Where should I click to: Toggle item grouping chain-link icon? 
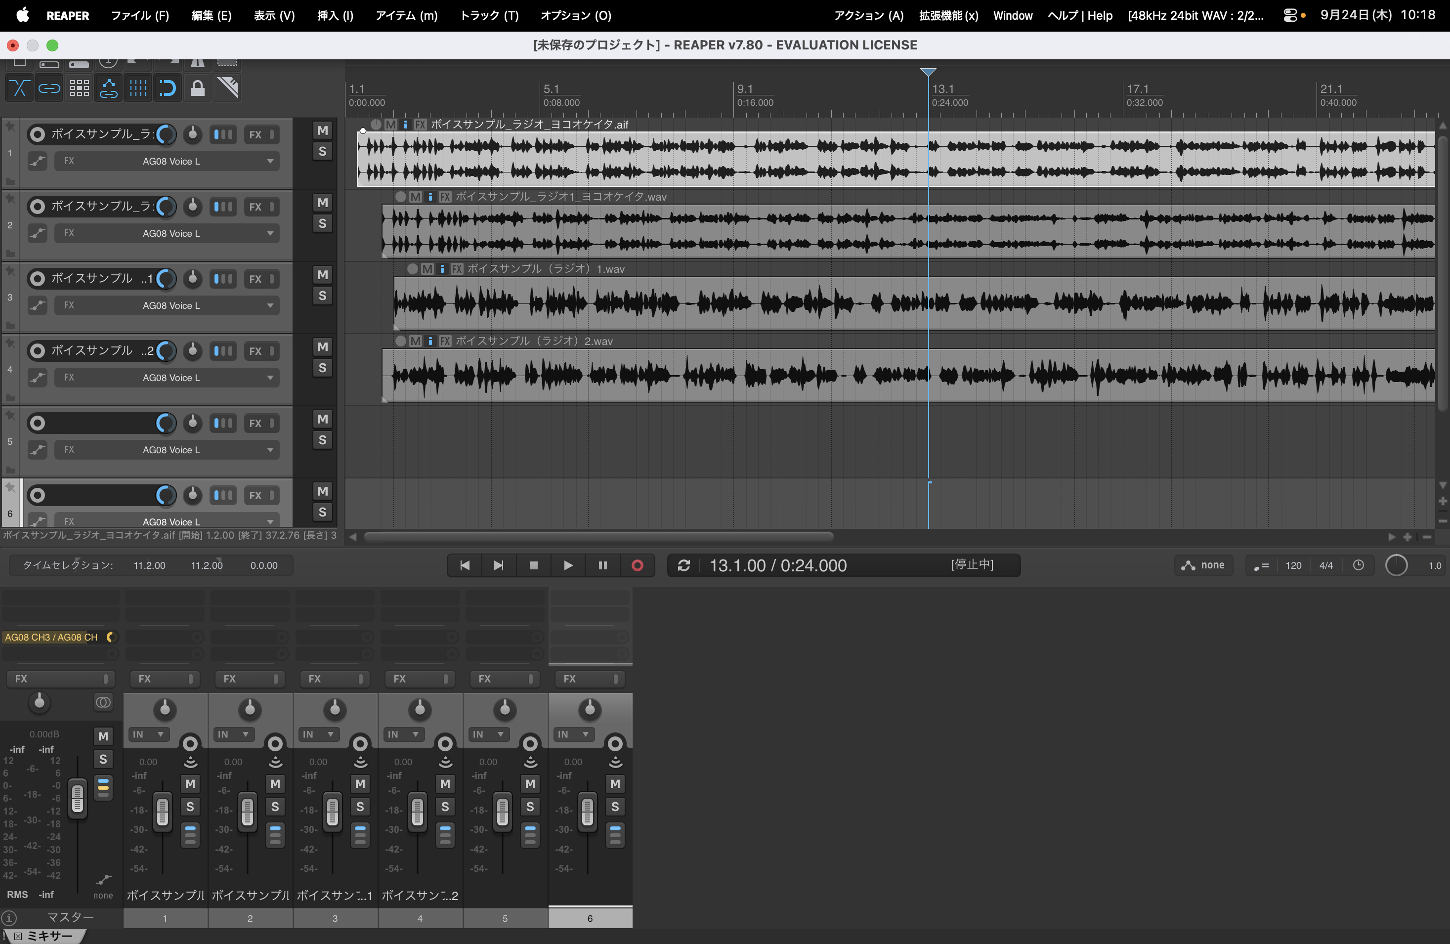[49, 88]
